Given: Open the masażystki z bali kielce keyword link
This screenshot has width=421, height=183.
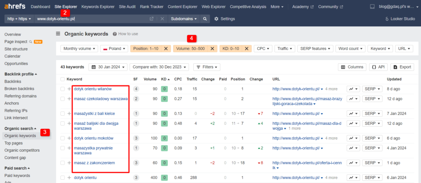Looking at the screenshot, I should point(94,113).
